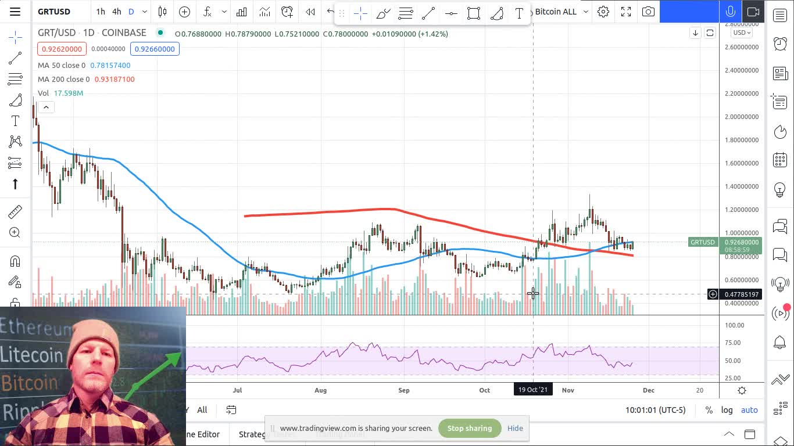Select the text tool in floating toolbar
794x446 pixels.
(519, 13)
